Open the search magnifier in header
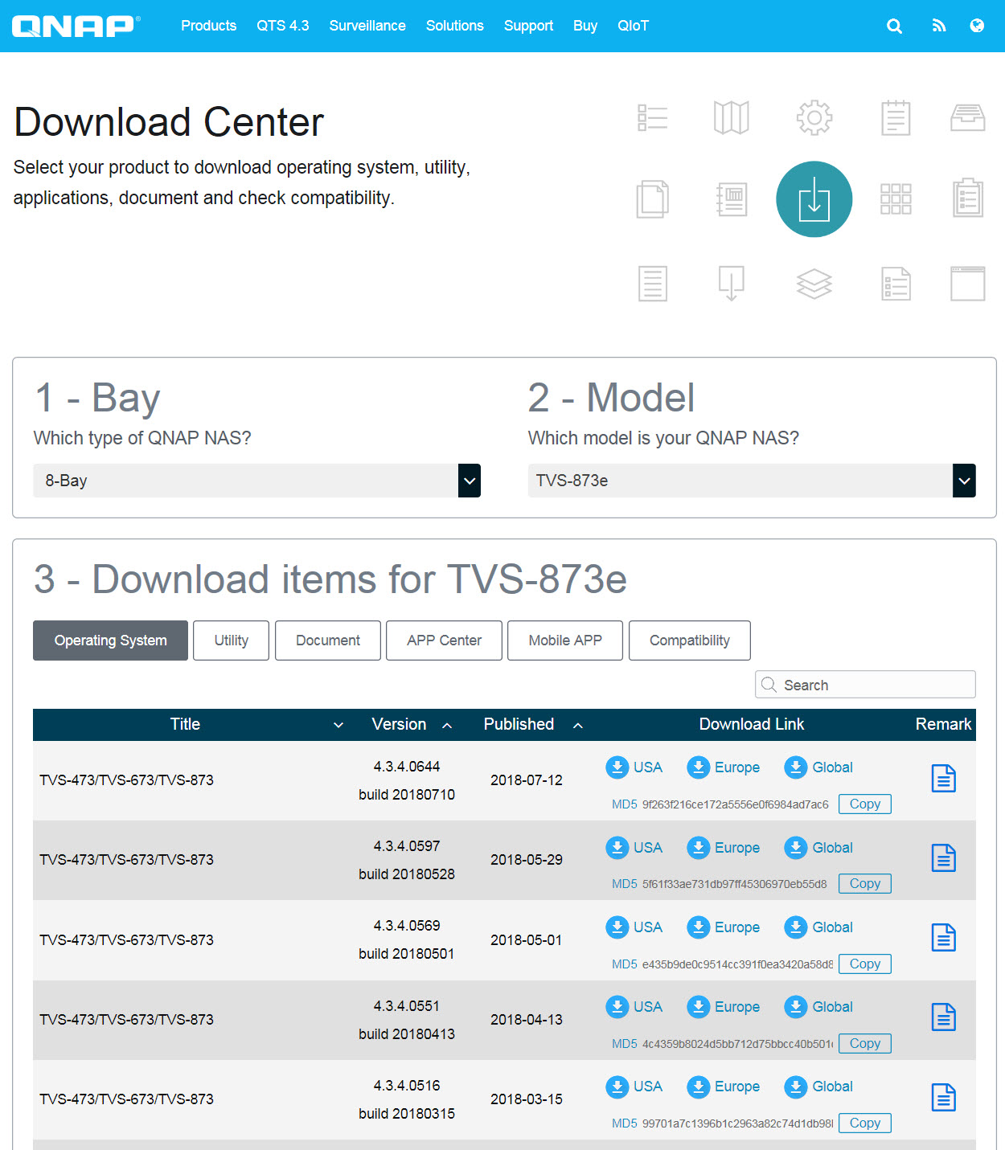Image resolution: width=1005 pixels, height=1150 pixels. 894,26
